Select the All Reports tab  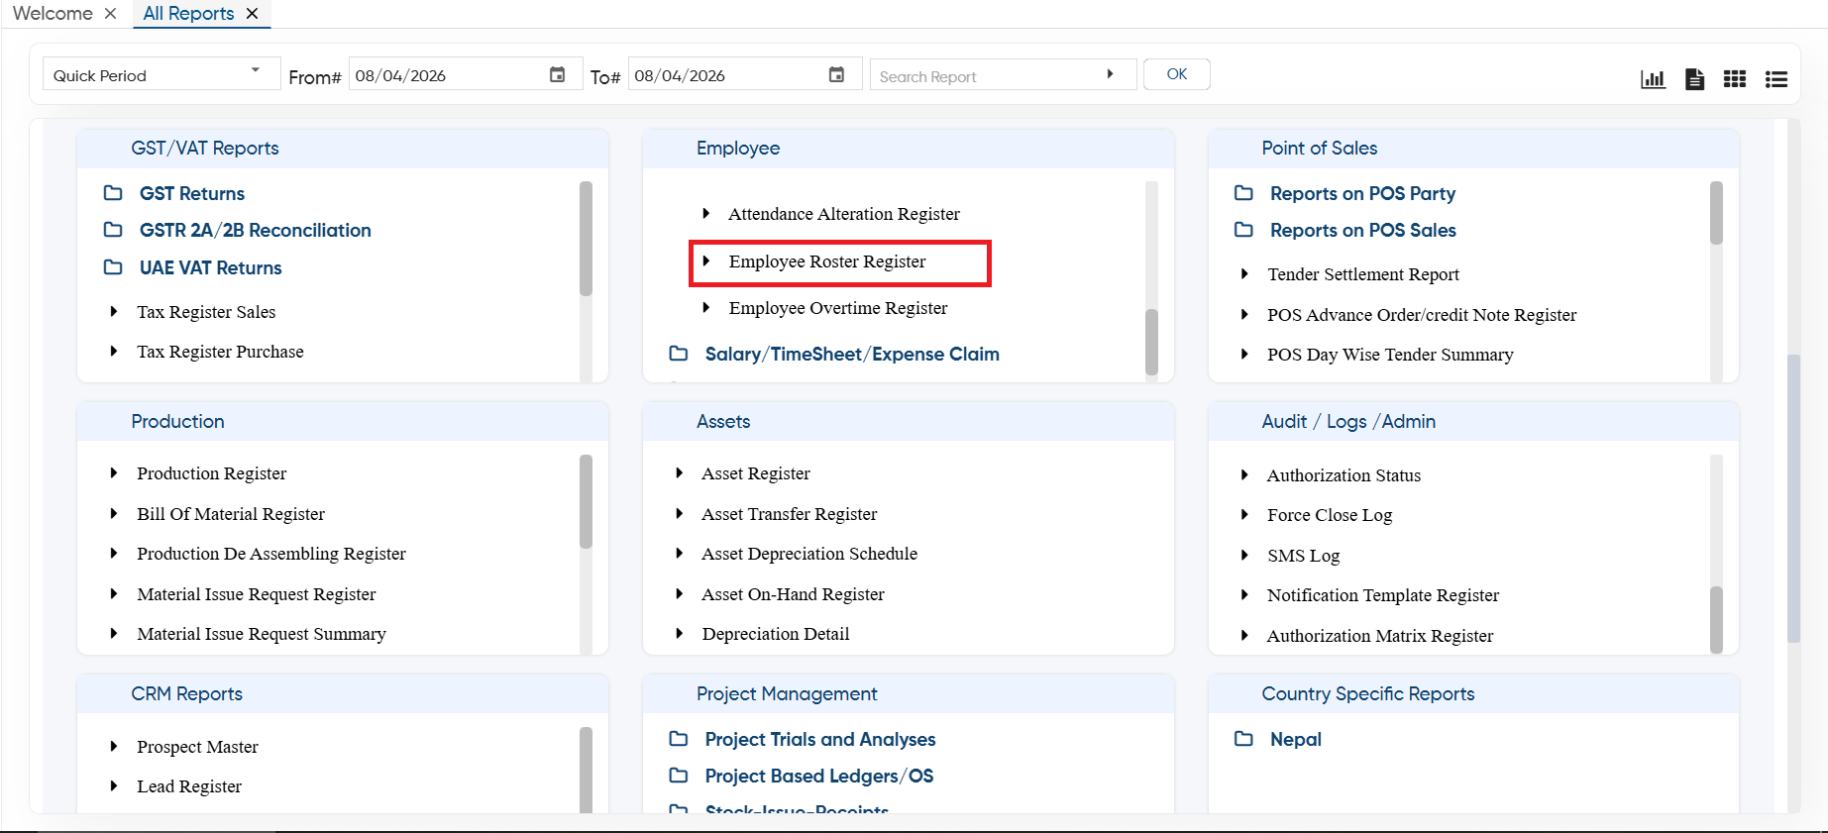[x=188, y=13]
